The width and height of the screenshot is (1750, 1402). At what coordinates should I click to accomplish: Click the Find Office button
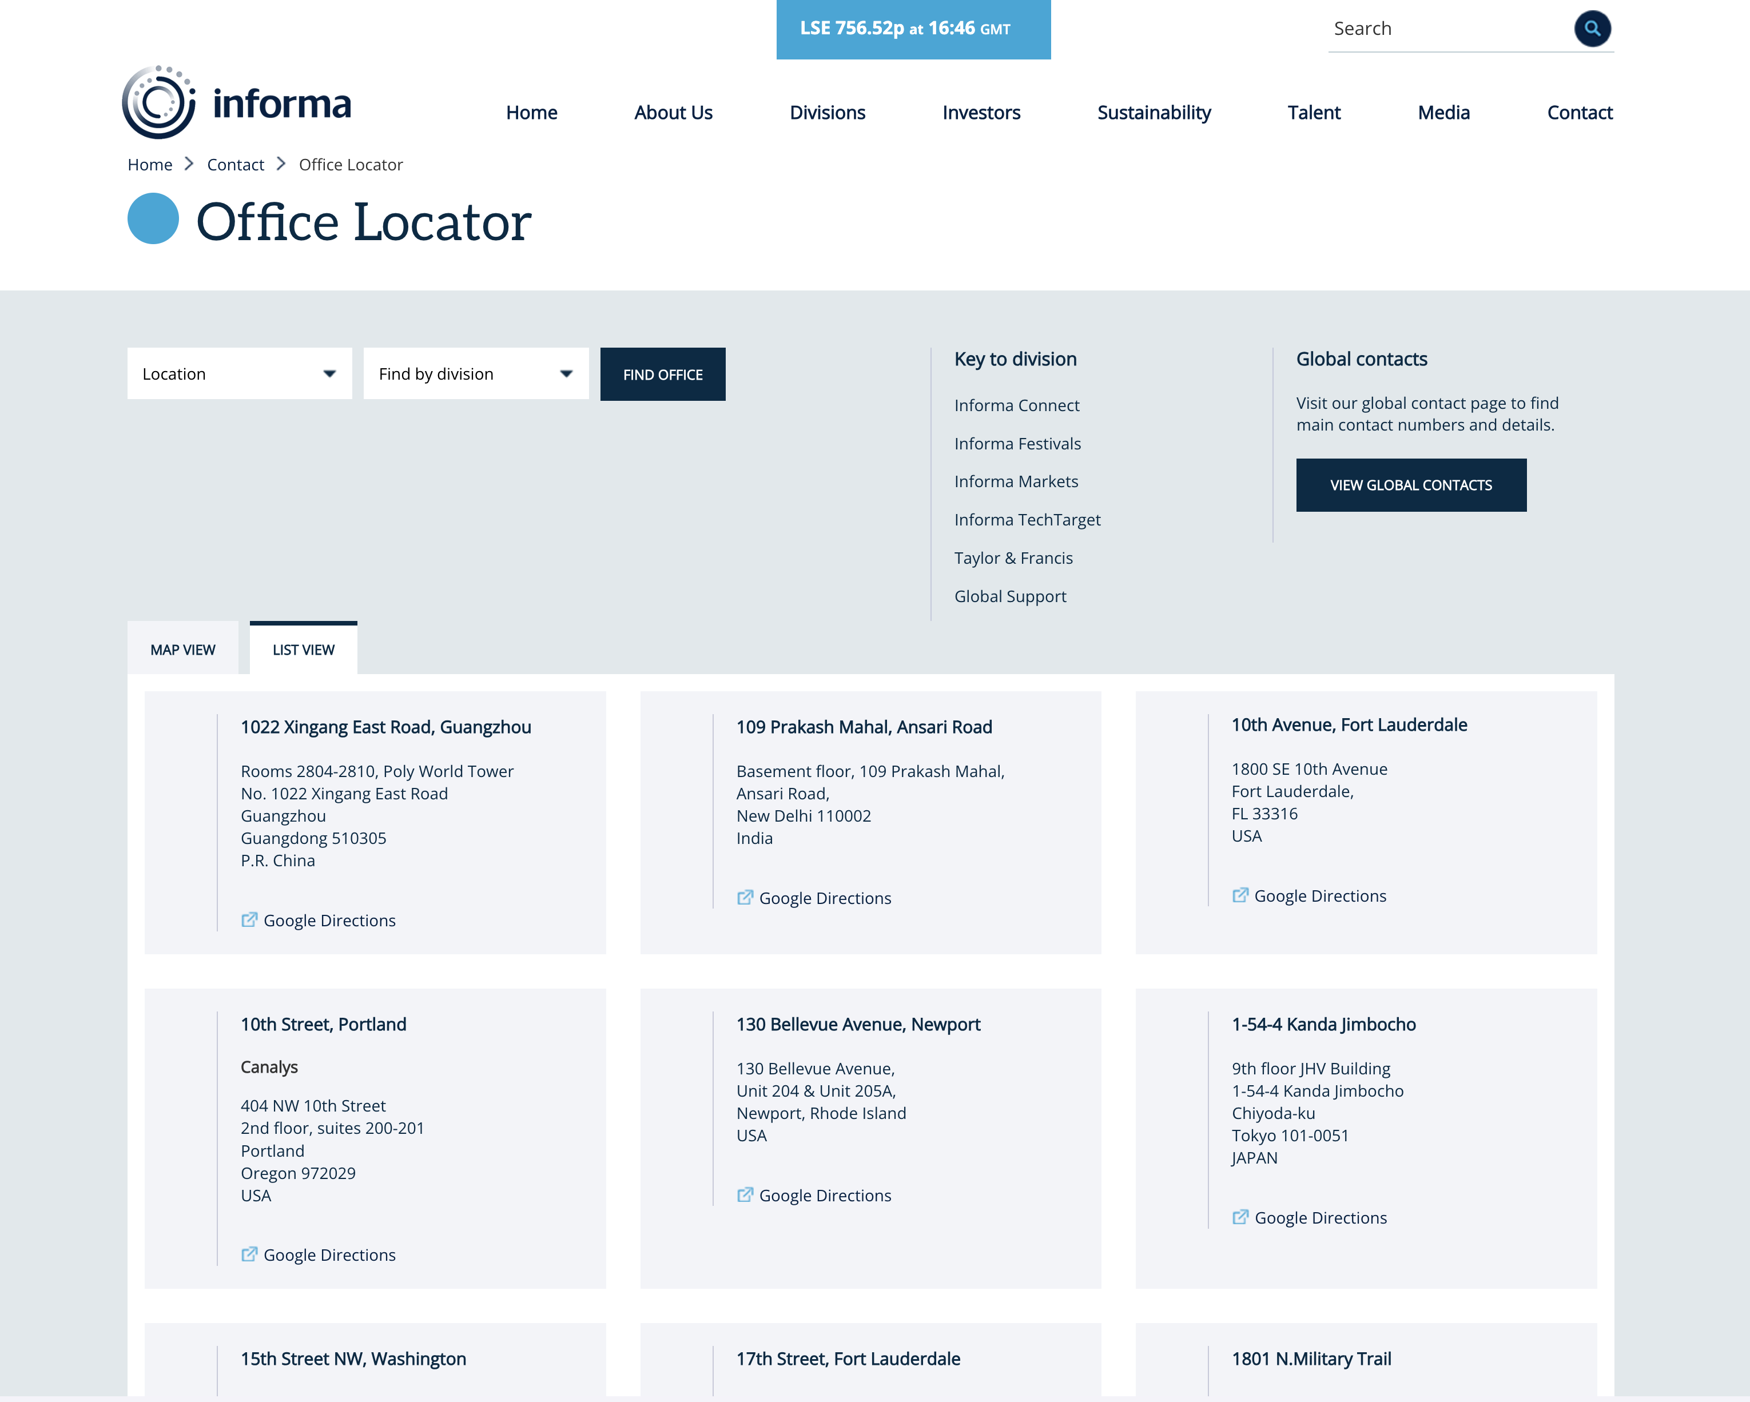pos(662,374)
